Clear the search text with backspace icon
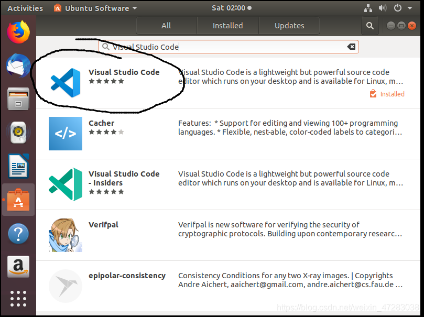 [x=351, y=47]
